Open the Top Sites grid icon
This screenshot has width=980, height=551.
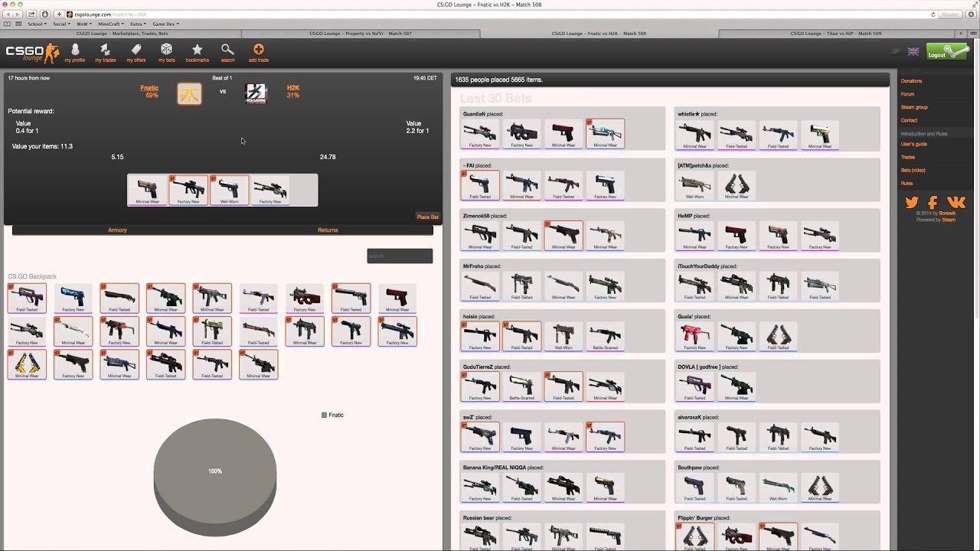pos(18,24)
